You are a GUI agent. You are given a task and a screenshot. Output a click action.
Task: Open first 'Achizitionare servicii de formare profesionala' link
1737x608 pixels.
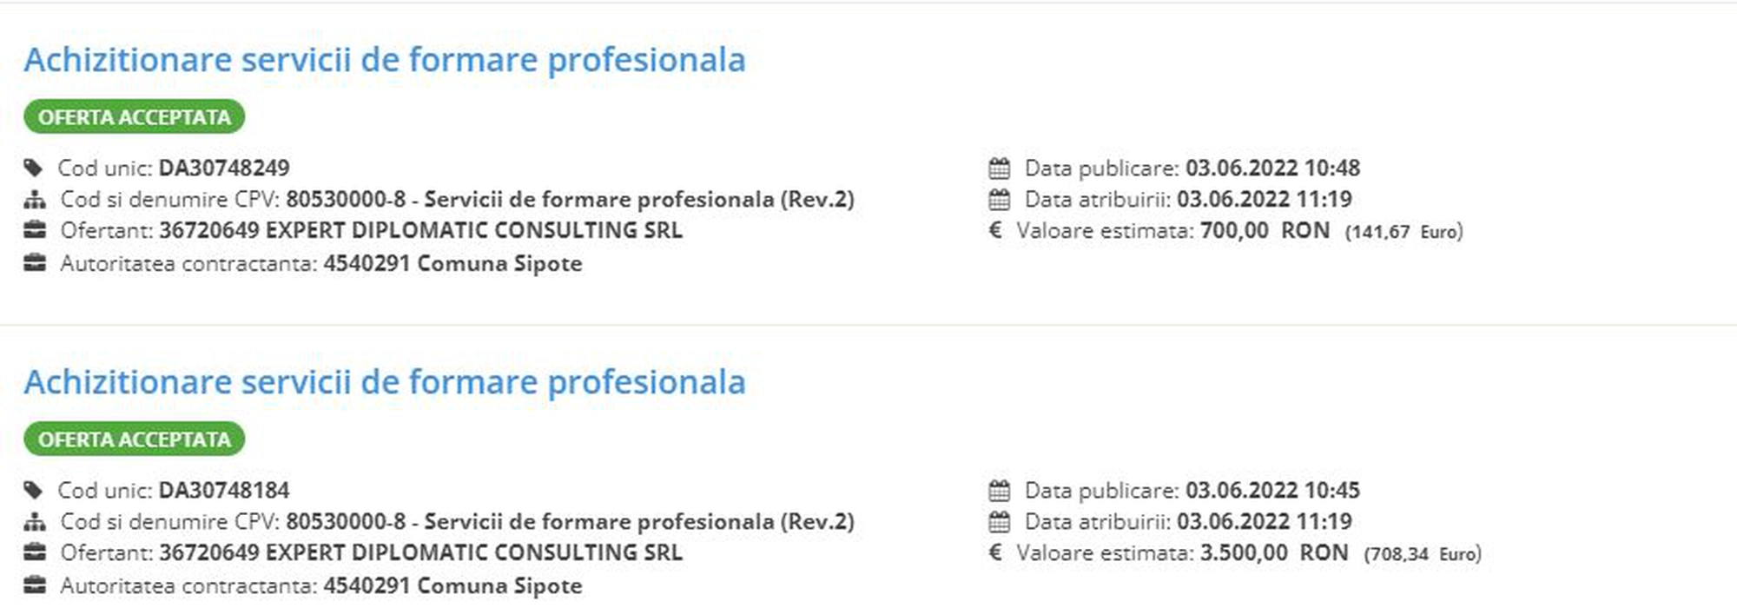(384, 60)
